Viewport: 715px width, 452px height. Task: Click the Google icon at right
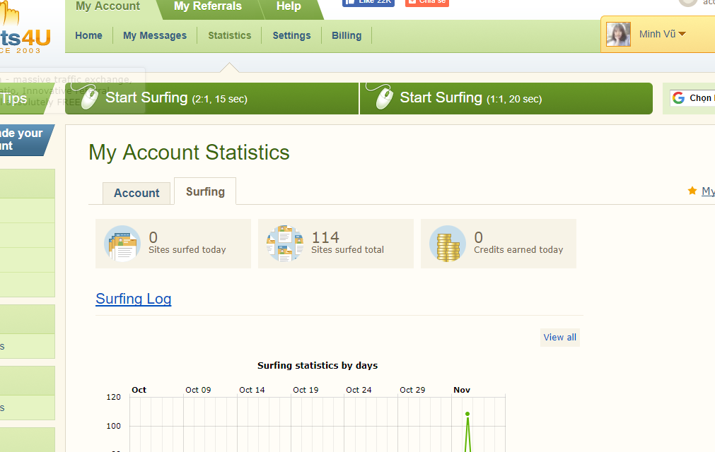[x=678, y=98]
